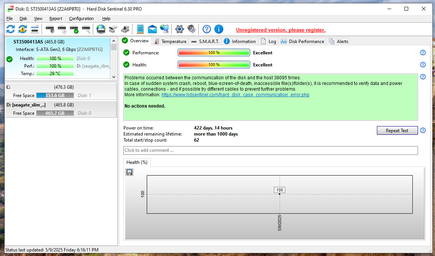
Task: Click the '422 days, 14 hours' power on value
Action: [213, 128]
